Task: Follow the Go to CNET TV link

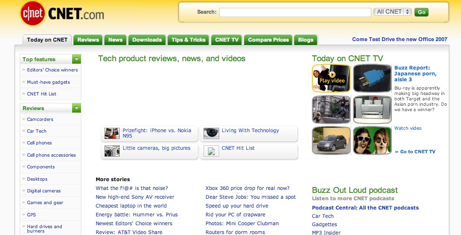Action: click(415, 152)
